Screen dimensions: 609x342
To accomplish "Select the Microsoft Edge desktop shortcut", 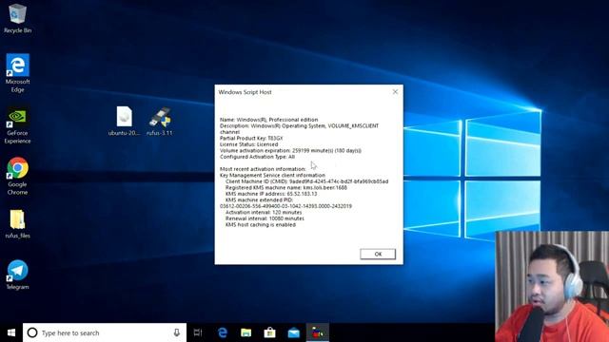I will click(17, 73).
